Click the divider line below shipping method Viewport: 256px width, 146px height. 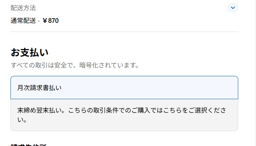(x=124, y=32)
